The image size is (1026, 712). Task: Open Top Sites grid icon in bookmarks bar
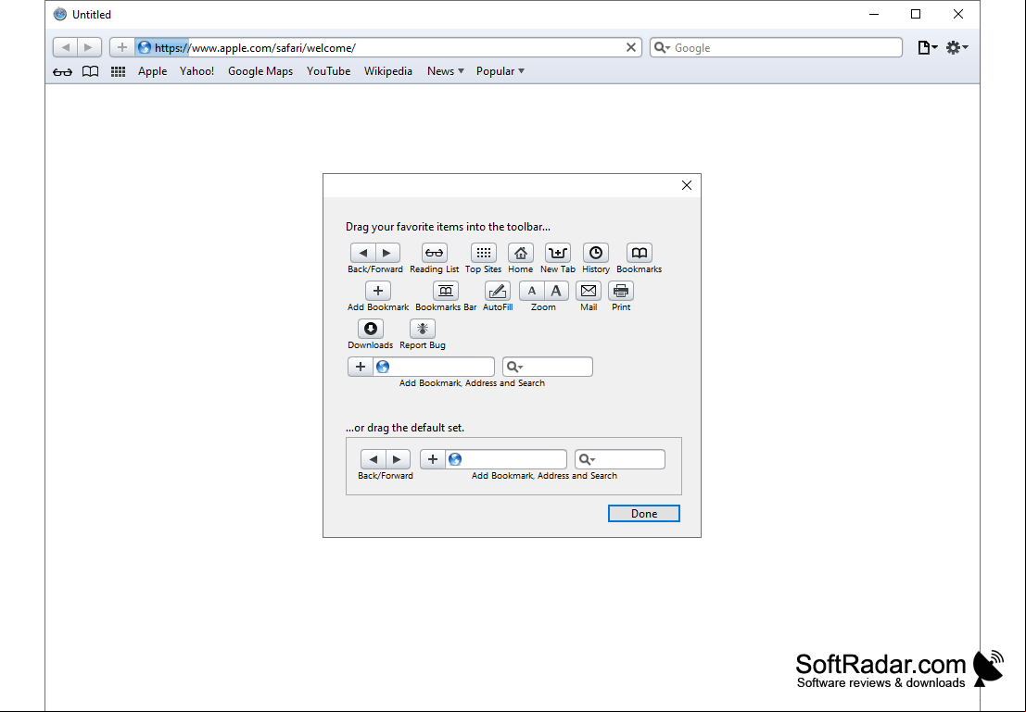click(118, 72)
